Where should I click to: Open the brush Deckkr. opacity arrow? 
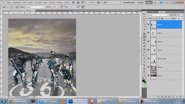tap(58, 7)
